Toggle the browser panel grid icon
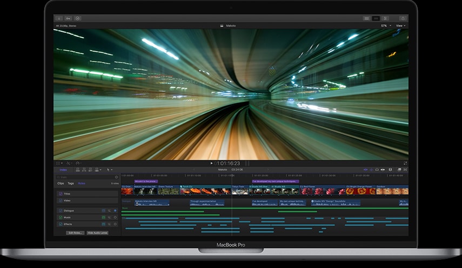462x268 pixels. pos(366,18)
